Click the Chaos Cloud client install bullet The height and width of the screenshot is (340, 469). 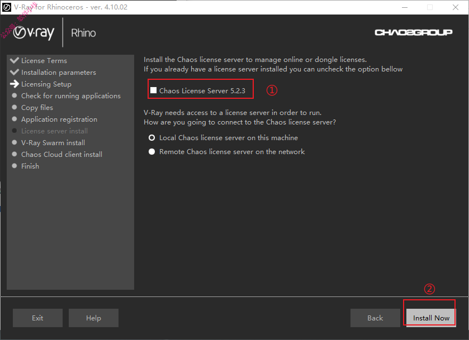pyautogui.click(x=15, y=154)
